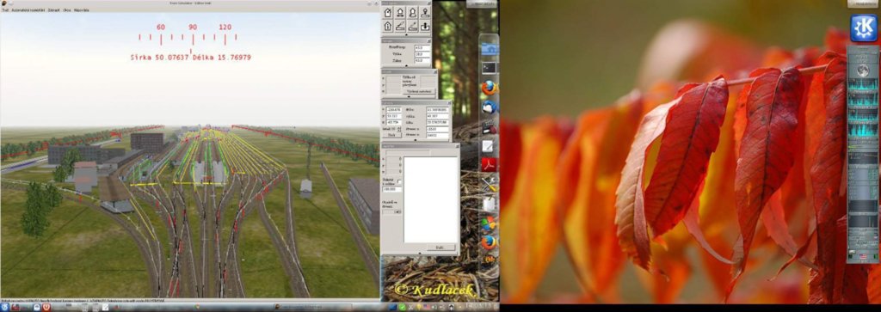
Task: Click the detach button on the tool panel title
Action: pyautogui.click(x=429, y=3)
